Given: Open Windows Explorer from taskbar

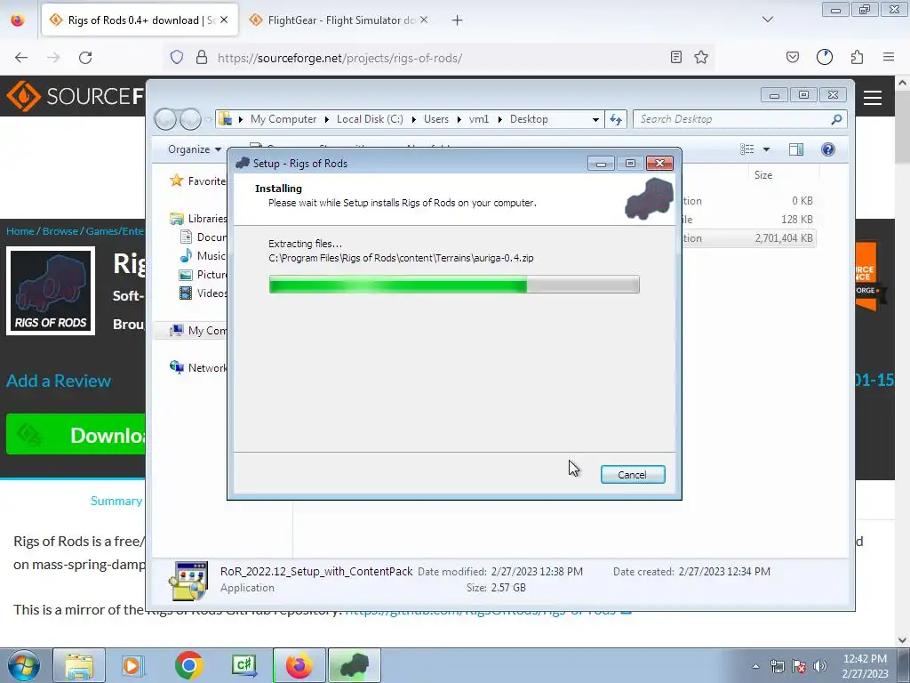Looking at the screenshot, I should tap(79, 665).
